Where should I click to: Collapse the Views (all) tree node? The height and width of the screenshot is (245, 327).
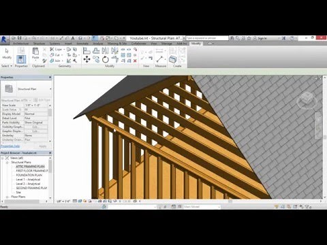tap(3, 158)
